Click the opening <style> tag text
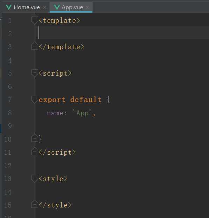The width and height of the screenshot is (209, 218). pyautogui.click(x=53, y=179)
